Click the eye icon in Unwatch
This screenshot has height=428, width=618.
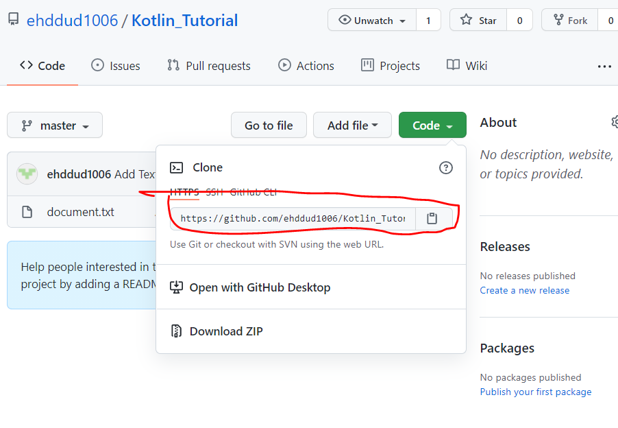pos(345,20)
